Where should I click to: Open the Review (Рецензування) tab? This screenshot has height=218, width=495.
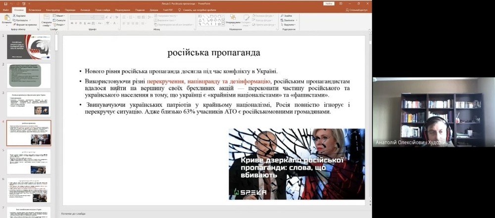(x=122, y=10)
